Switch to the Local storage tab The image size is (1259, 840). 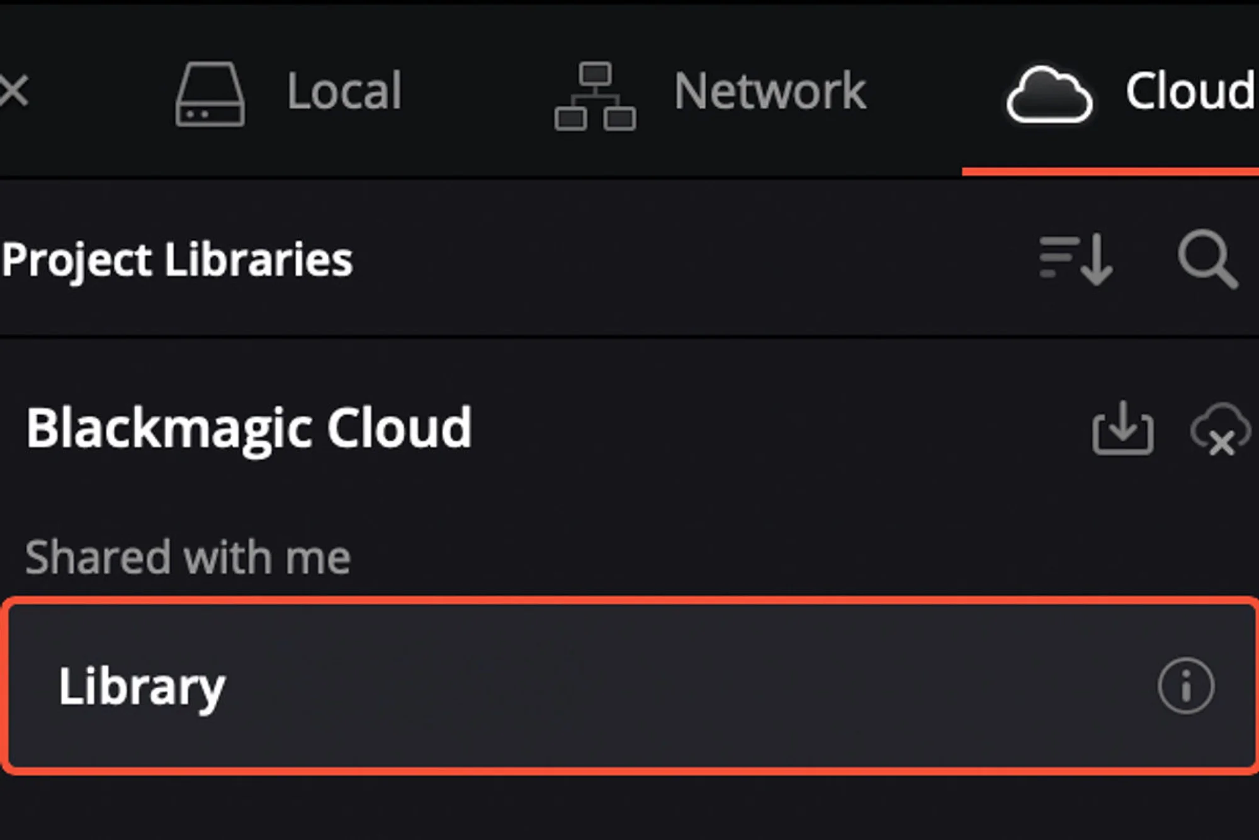tap(290, 91)
